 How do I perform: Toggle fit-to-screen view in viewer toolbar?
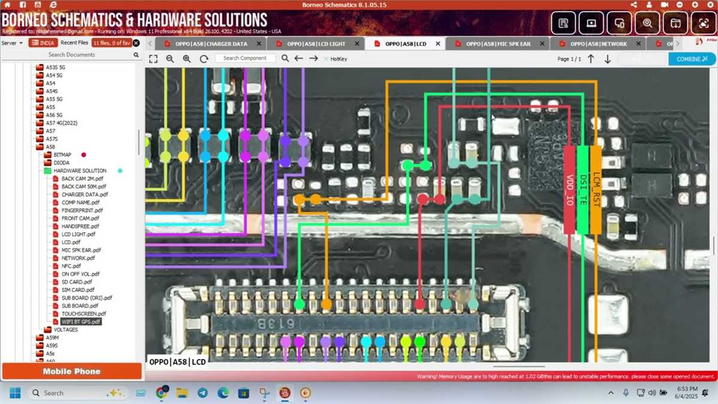coord(153,59)
